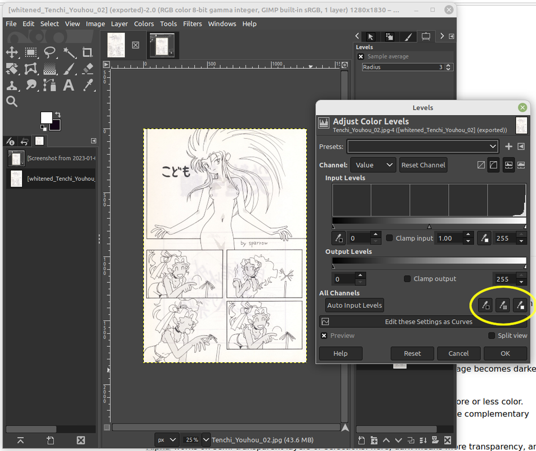The image size is (536, 451).
Task: Open the toolbox dock tab configuration menu
Action: click(93, 140)
